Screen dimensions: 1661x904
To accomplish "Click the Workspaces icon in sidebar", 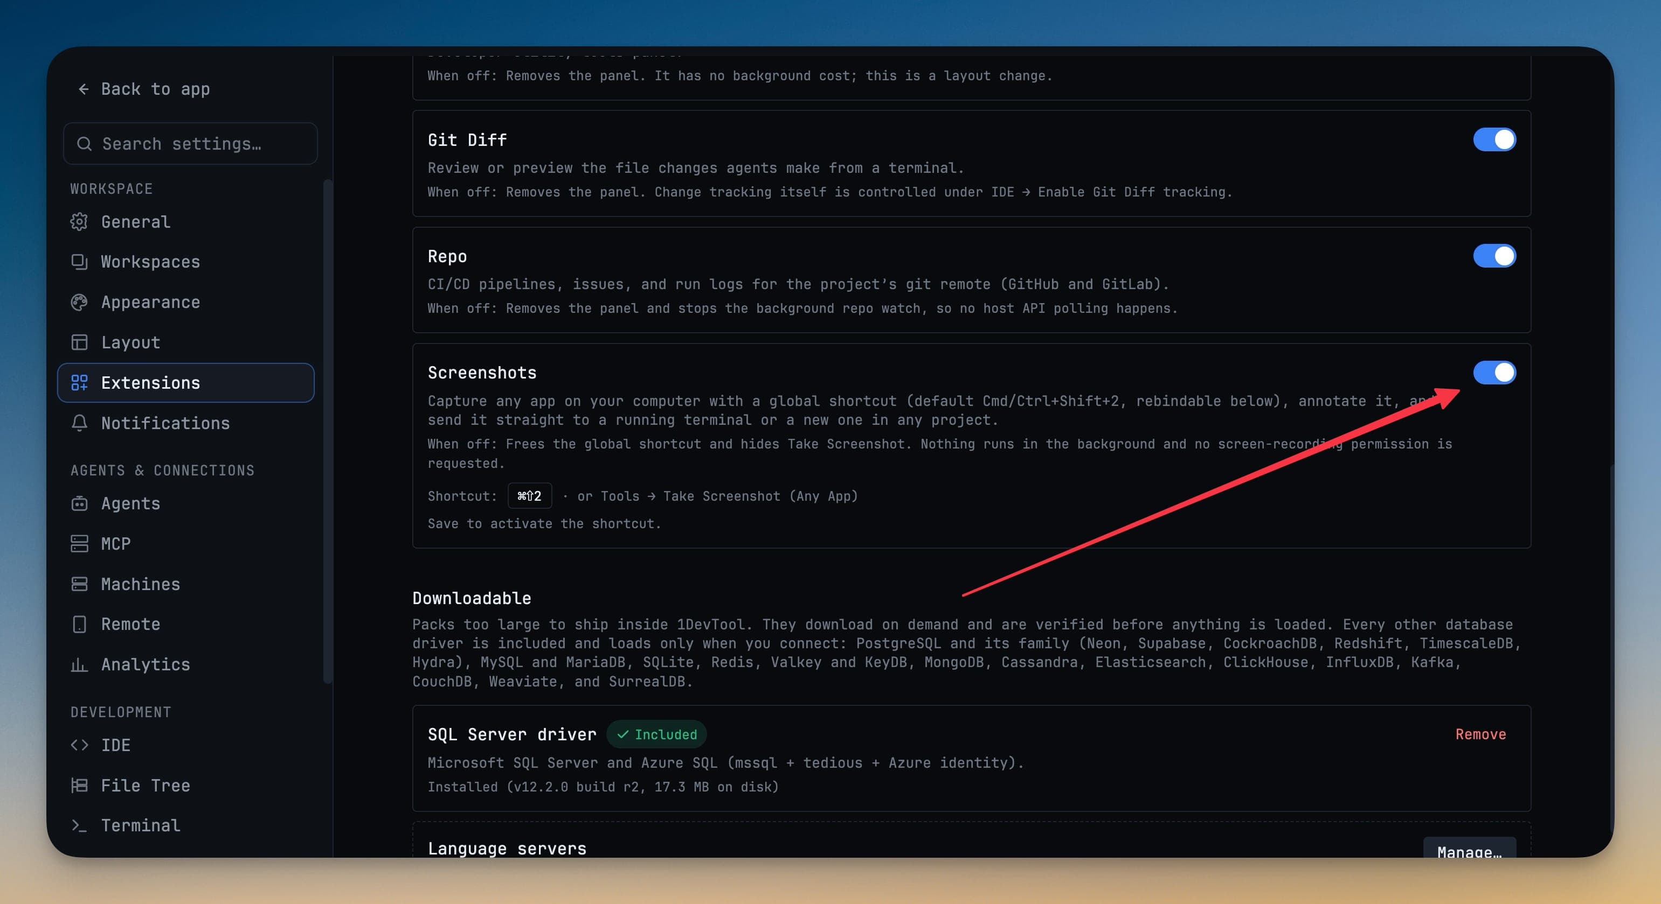I will coord(79,262).
